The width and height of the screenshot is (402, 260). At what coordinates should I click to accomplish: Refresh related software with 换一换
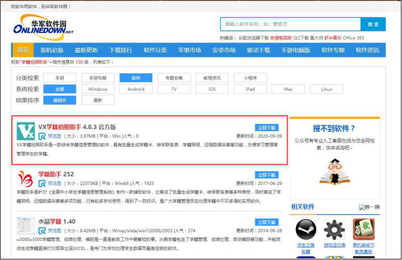click(369, 207)
